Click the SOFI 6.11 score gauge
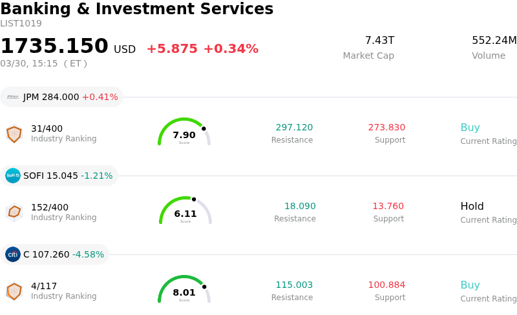 click(x=185, y=212)
